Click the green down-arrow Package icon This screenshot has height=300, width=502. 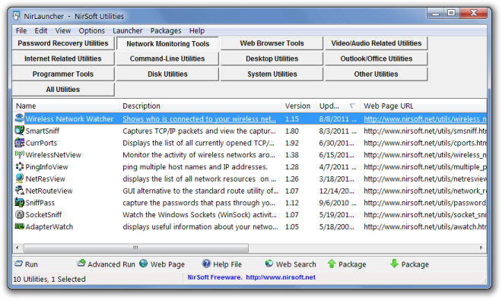click(x=395, y=264)
